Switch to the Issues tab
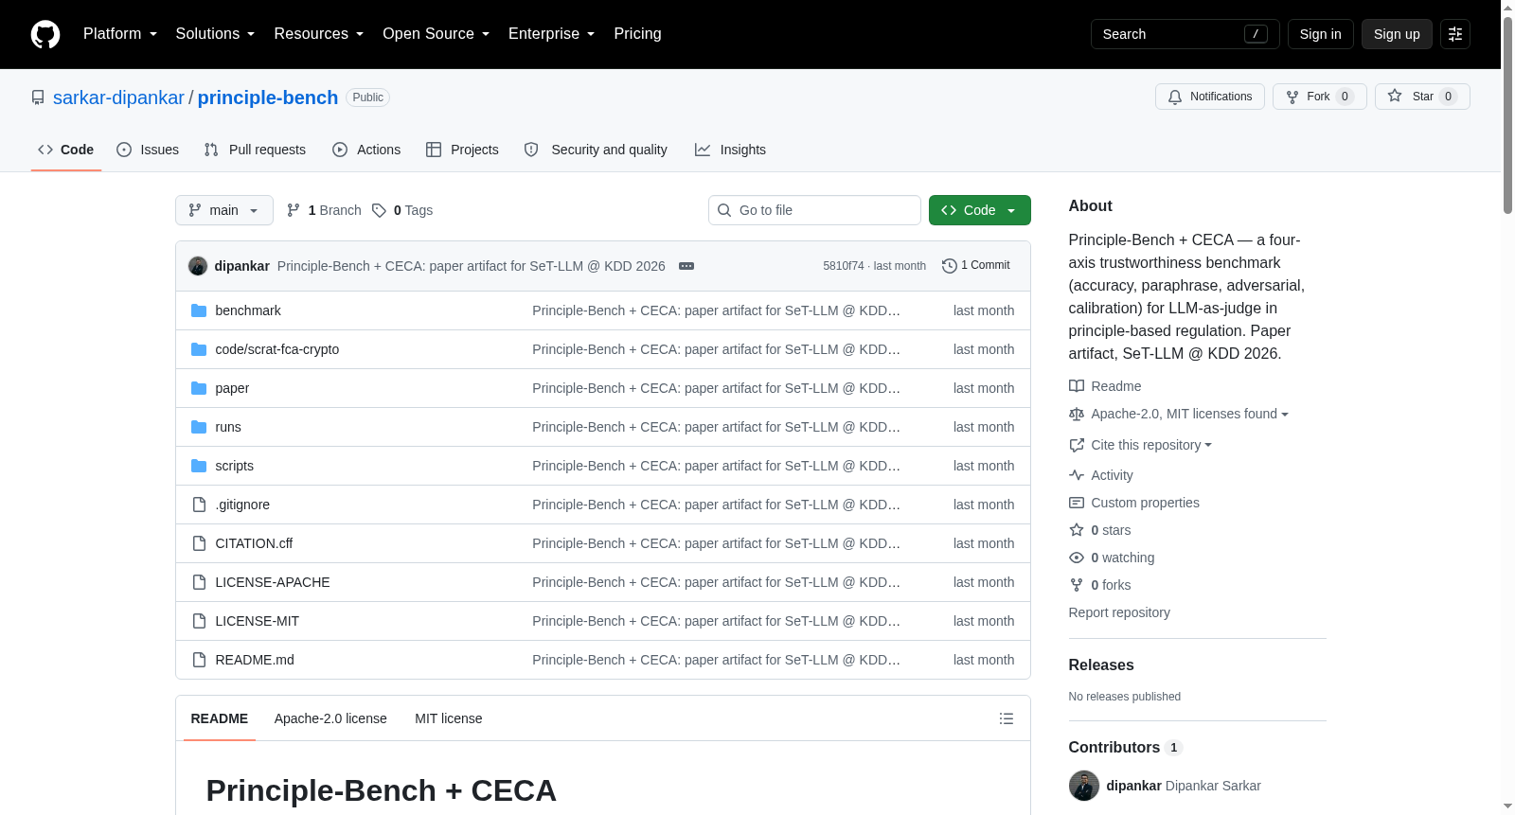 148,150
